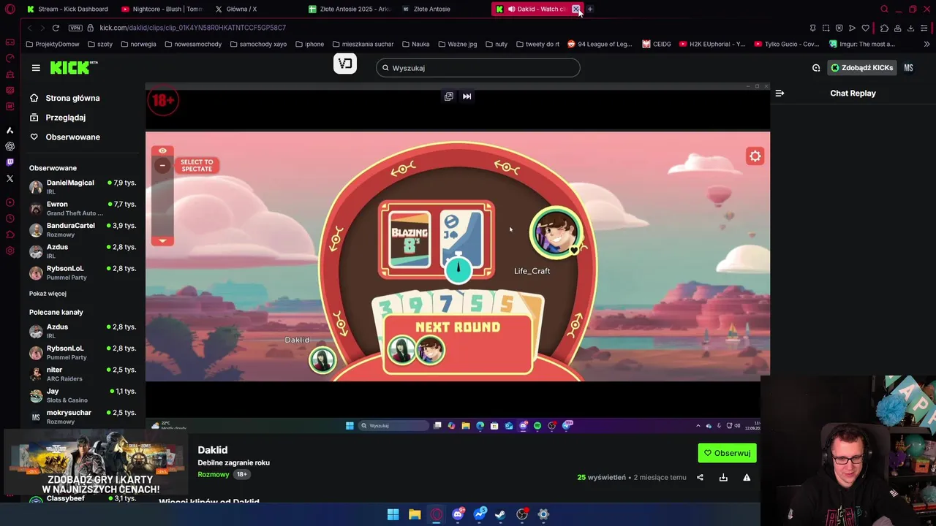Open Opera search tabs magnifier icon
Screen dimensions: 936x526
click(884, 9)
